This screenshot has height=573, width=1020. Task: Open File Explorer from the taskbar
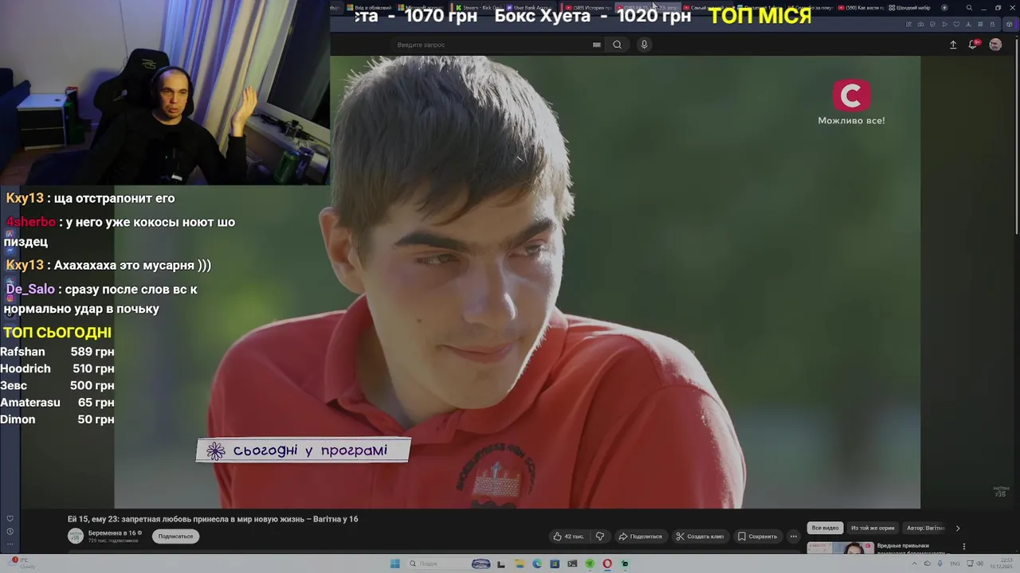pyautogui.click(x=519, y=563)
